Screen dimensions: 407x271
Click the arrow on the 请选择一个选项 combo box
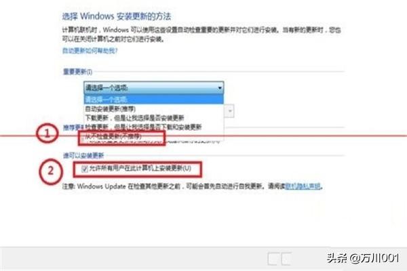point(220,88)
